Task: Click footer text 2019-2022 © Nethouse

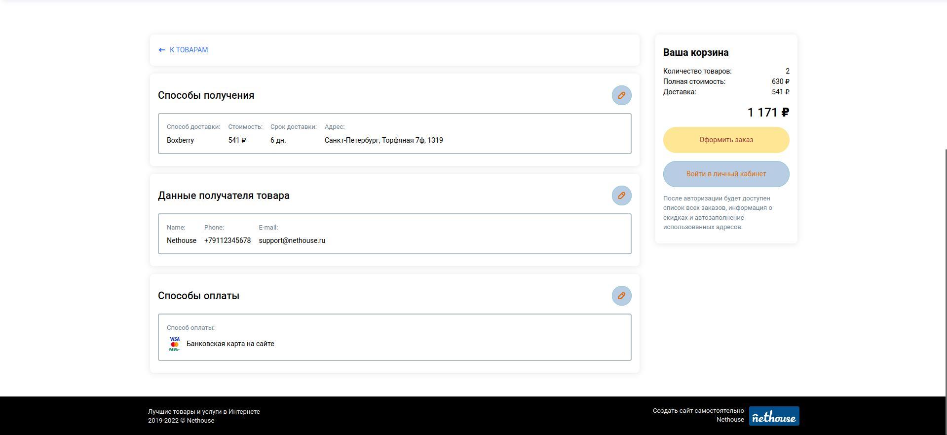Action: [181, 421]
